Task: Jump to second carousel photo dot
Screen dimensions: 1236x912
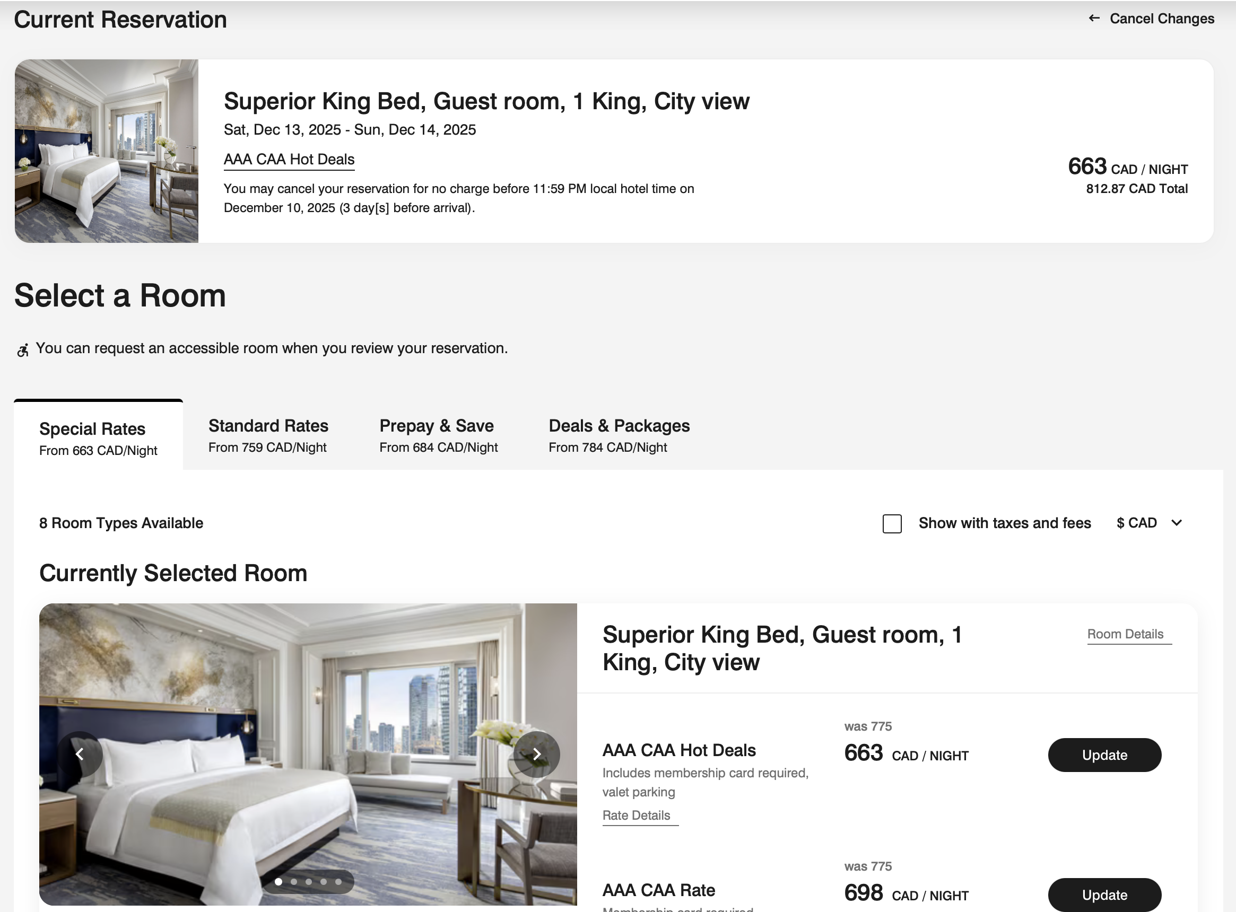Action: coord(294,882)
